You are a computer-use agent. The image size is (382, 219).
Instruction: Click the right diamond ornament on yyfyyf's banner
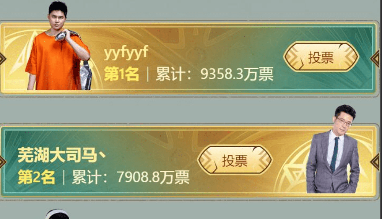376,58
